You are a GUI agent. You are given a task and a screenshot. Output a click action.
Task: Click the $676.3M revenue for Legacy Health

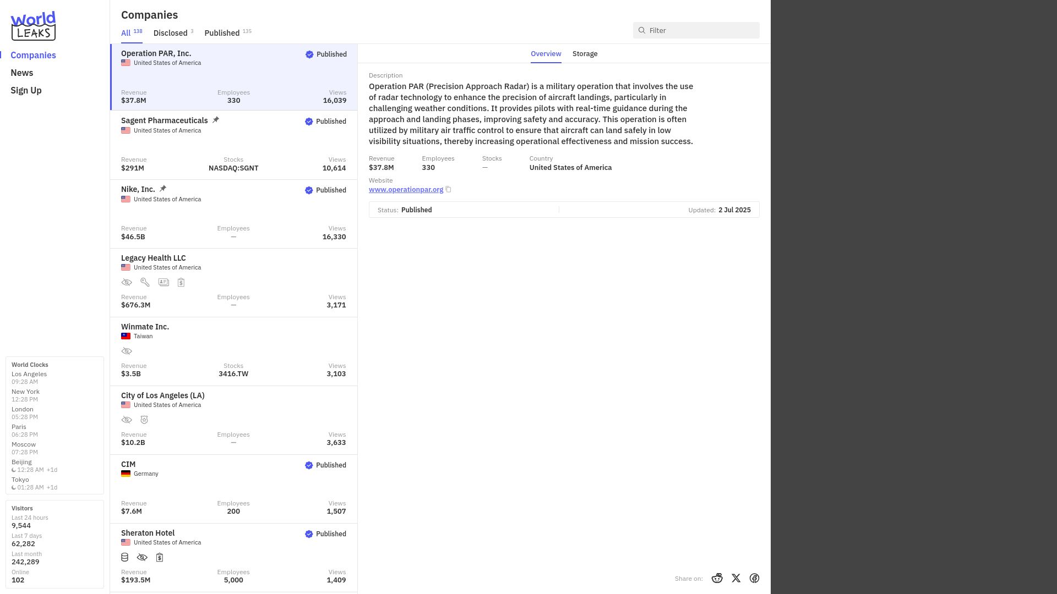(135, 305)
